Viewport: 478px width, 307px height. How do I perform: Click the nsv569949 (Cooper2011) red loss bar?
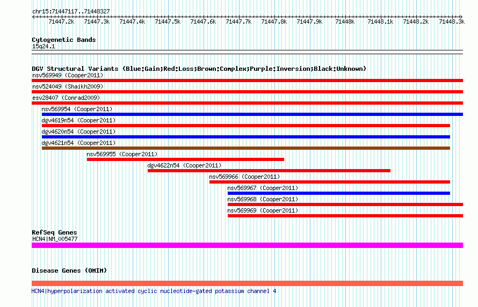click(x=247, y=81)
